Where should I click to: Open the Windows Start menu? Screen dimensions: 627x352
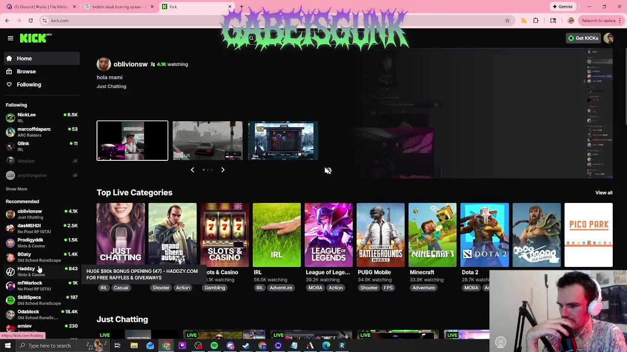[7, 346]
